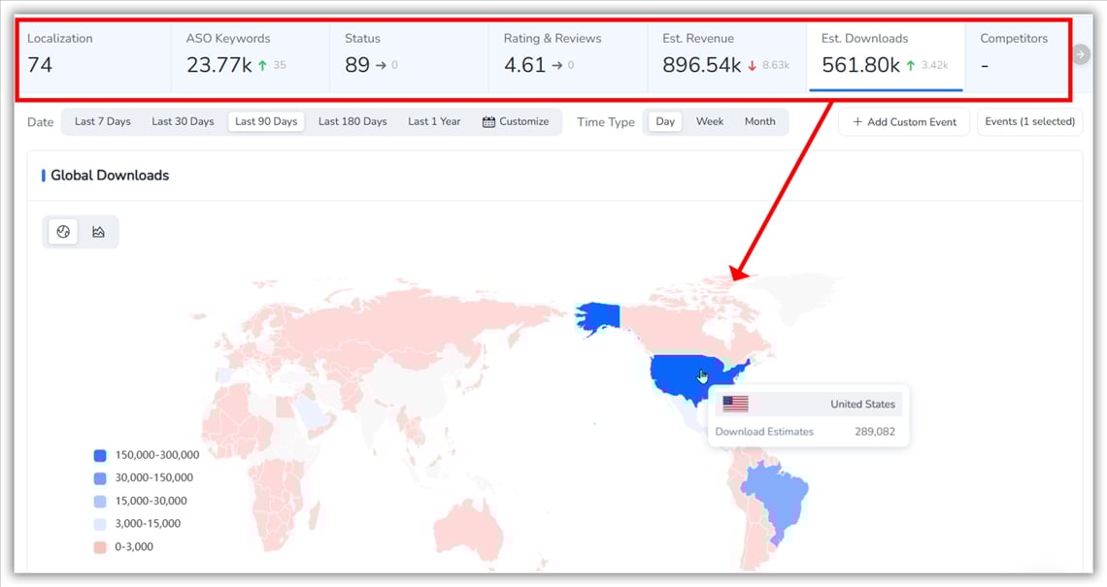Select the Last 7 Days filter
The width and height of the screenshot is (1107, 587).
point(101,121)
